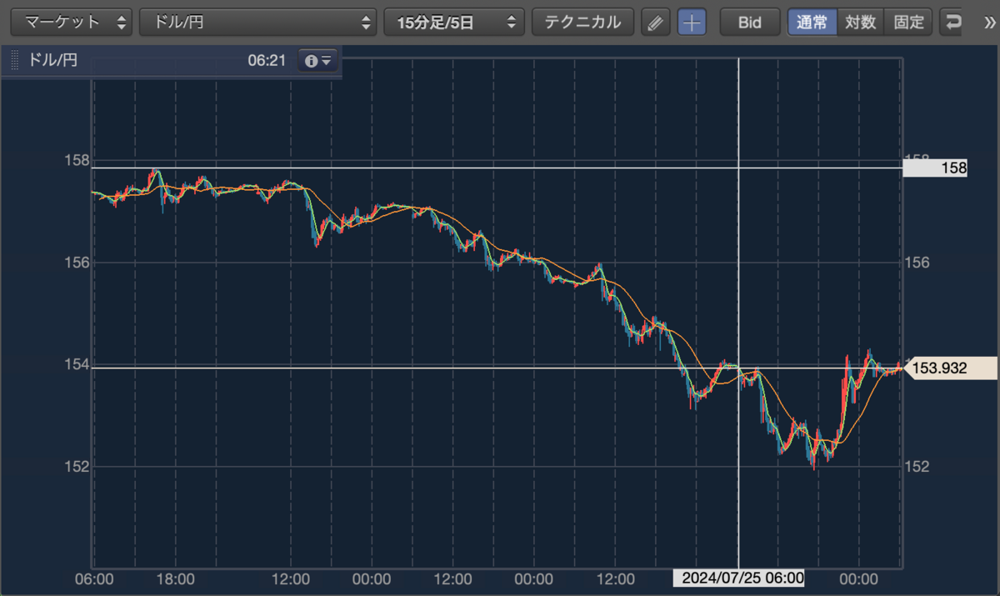Image resolution: width=1000 pixels, height=596 pixels.
Task: Click the return arrow icon in toolbar
Action: [952, 23]
